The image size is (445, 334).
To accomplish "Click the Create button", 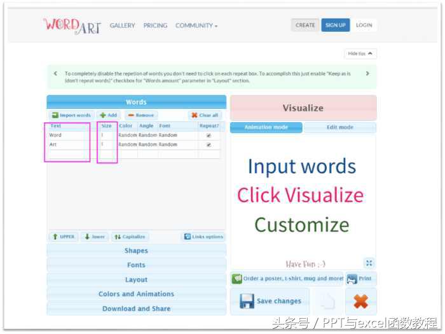I will tap(305, 25).
